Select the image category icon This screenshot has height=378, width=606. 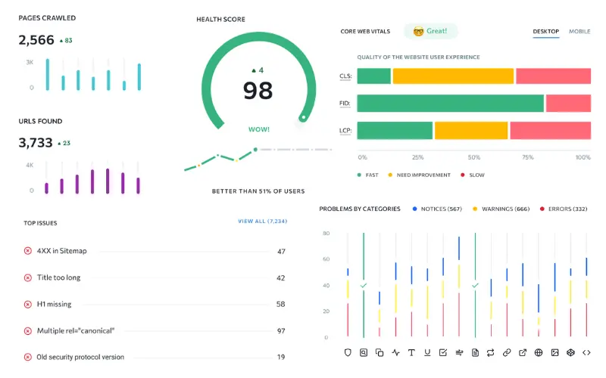[554, 352]
